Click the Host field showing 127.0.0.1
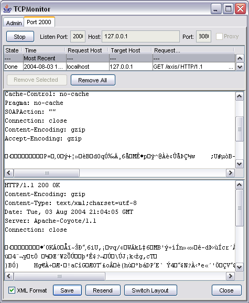Image resolution: width=249 pixels, height=303 pixels. (x=140, y=36)
